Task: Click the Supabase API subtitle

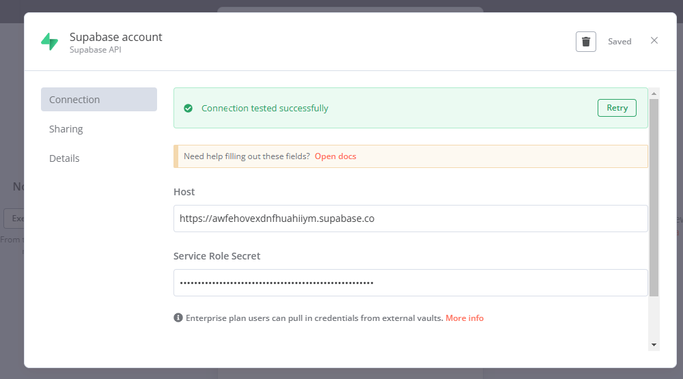Action: click(x=96, y=50)
